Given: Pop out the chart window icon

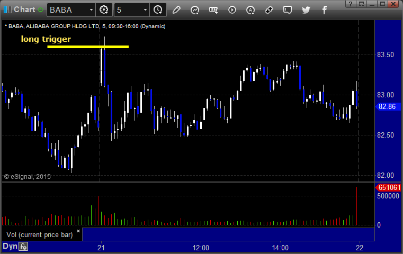Looking at the screenshot, I should tap(361, 4).
